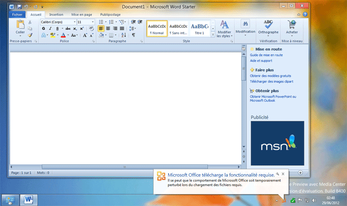This screenshot has height=206, width=347.
Task: Click the Shrink Font icon
Action: (x=91, y=35)
